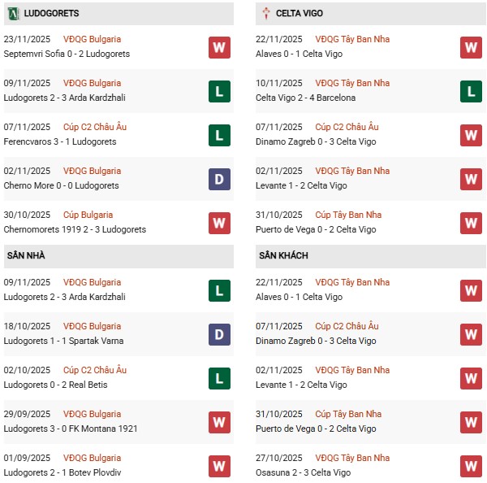The image size is (487, 483).
Task: Click the W badge for Chernomorets 1919 match
Action: [219, 223]
